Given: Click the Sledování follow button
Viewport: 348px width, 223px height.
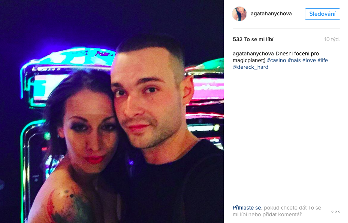Looking at the screenshot, I should point(322,14).
